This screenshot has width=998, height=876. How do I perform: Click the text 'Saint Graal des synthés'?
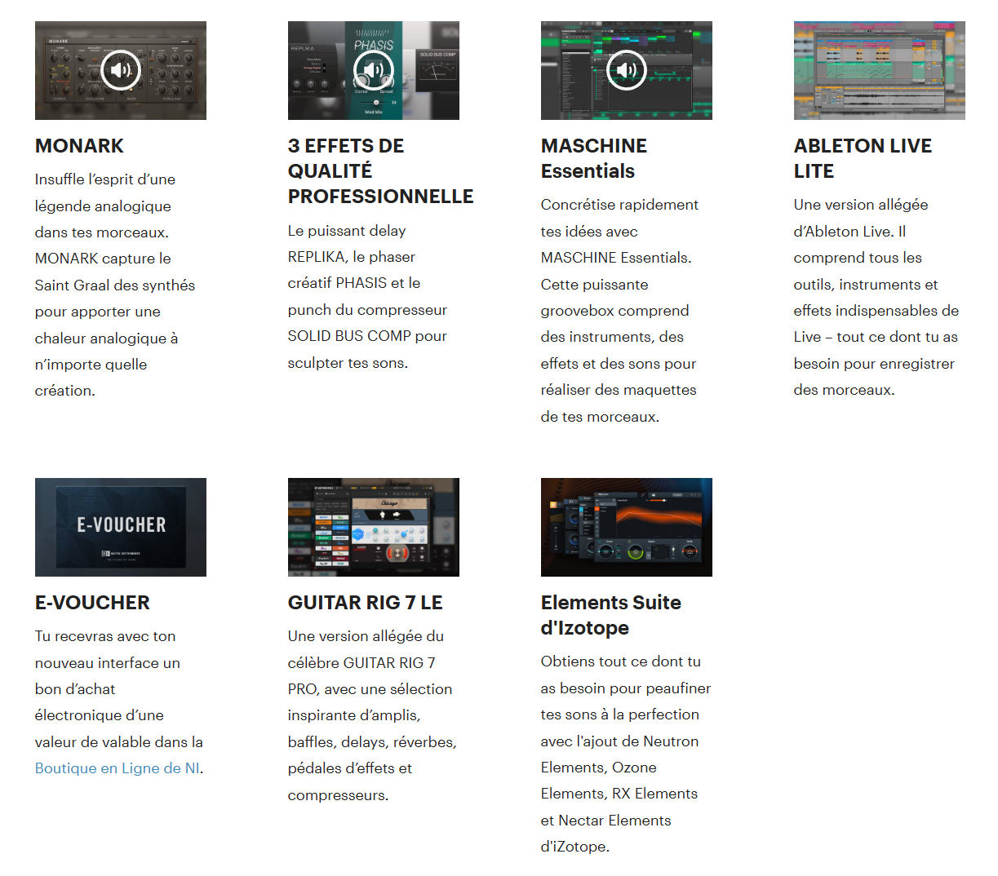tap(115, 285)
